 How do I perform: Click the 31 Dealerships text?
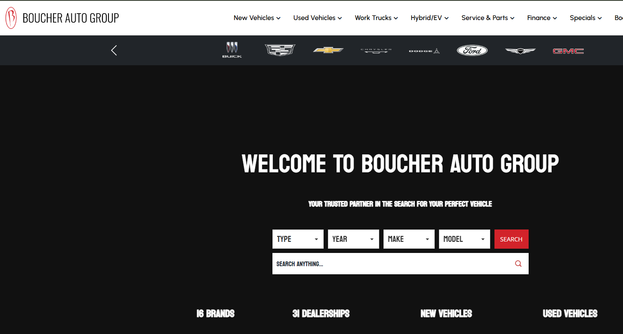(321, 314)
